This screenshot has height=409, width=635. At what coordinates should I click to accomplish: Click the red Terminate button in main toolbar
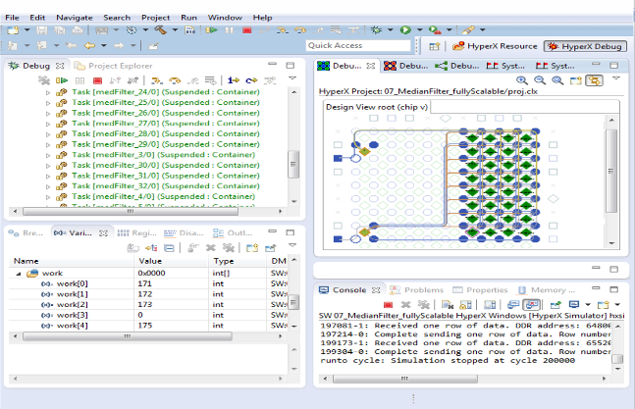point(246,30)
